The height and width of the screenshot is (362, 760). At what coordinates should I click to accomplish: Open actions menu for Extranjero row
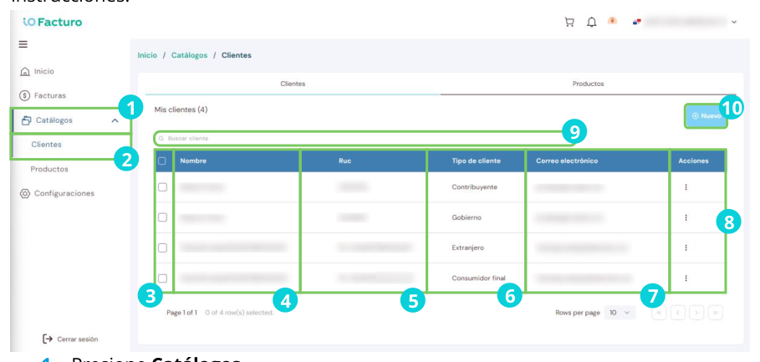(686, 247)
